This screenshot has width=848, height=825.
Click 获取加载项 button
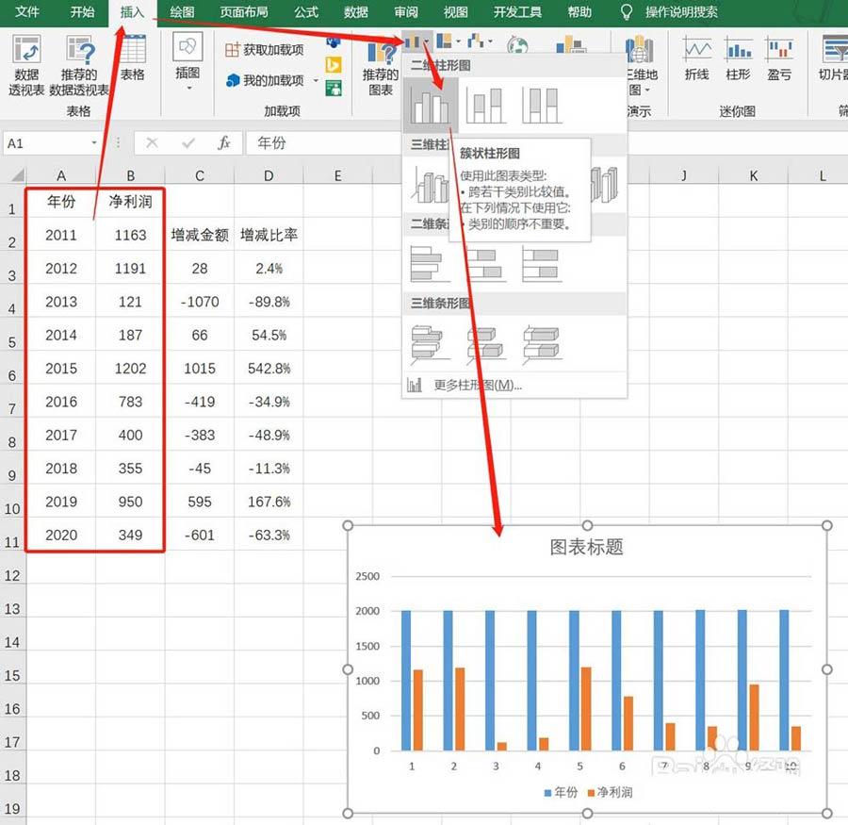click(x=265, y=50)
